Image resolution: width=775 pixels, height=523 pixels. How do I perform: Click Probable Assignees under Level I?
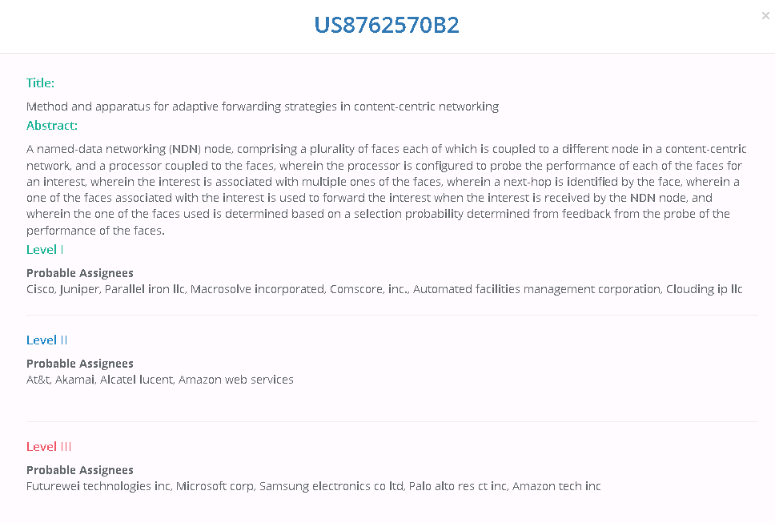tap(79, 273)
